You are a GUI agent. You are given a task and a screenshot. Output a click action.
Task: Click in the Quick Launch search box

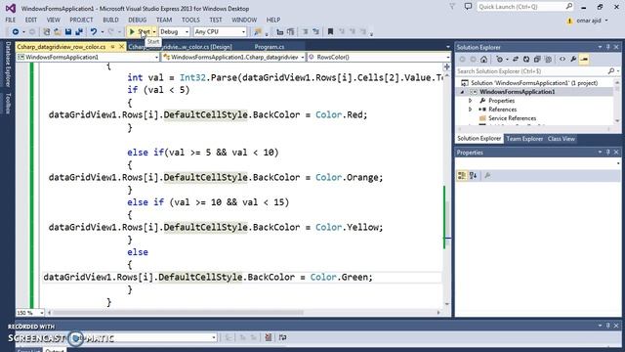tap(524, 7)
